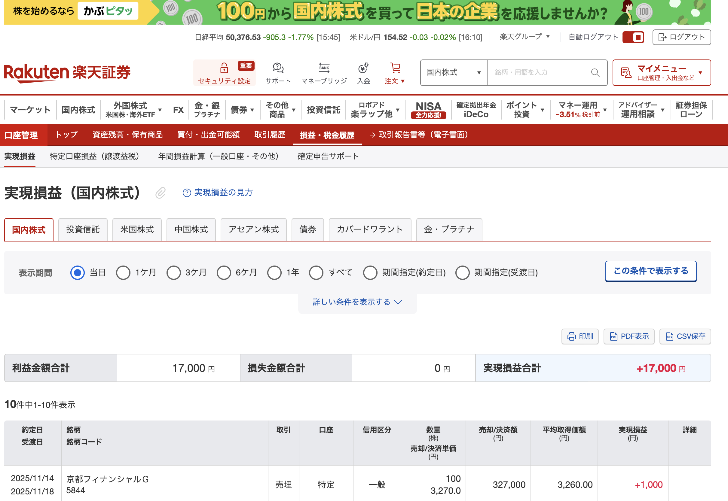Save the results with CSV保存
Image resolution: width=728 pixels, height=501 pixels.
pos(685,336)
